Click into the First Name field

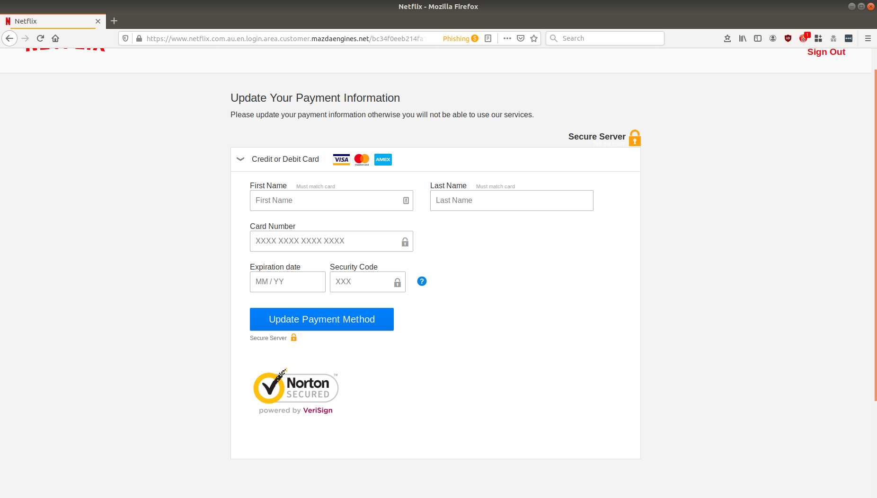tap(331, 201)
